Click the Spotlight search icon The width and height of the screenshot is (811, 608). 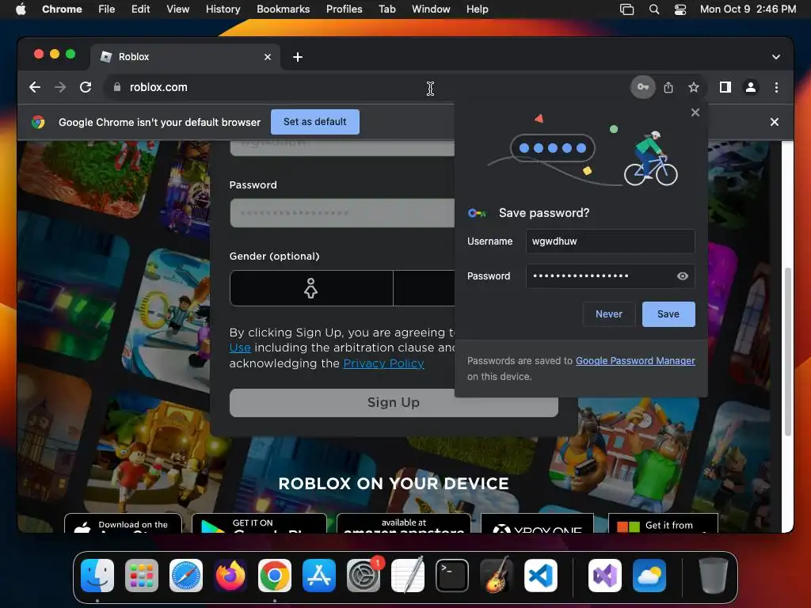(x=653, y=9)
